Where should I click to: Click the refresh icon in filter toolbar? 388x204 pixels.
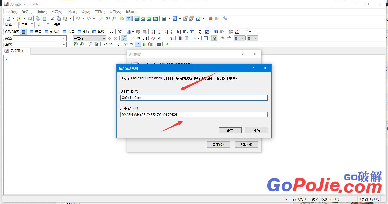click(109, 38)
